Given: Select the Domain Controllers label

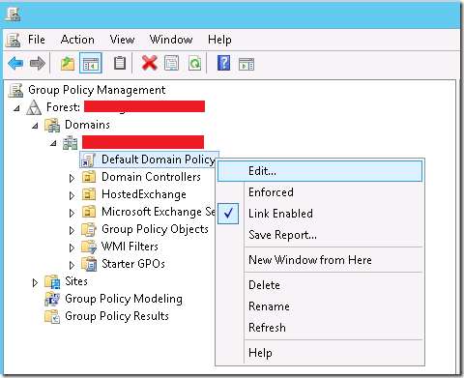Looking at the screenshot, I should pos(151,177).
